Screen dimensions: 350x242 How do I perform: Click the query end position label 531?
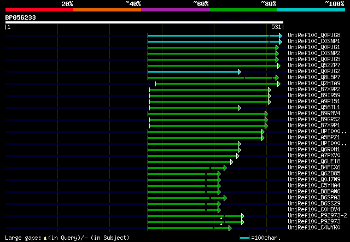pyautogui.click(x=276, y=27)
